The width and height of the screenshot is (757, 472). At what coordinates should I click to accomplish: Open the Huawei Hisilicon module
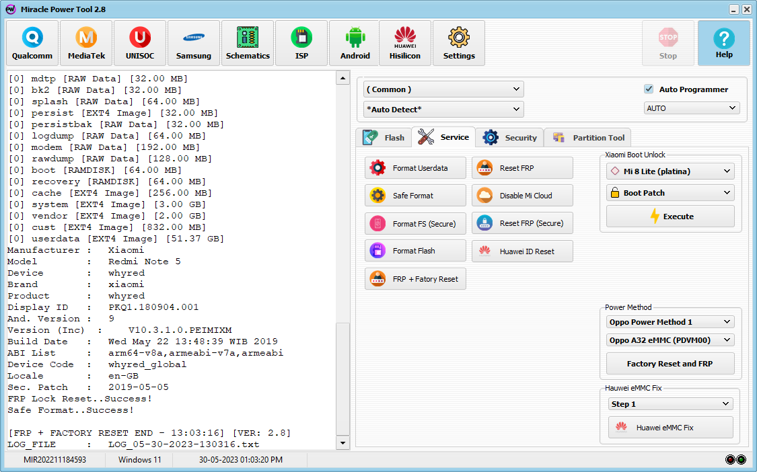pyautogui.click(x=405, y=43)
